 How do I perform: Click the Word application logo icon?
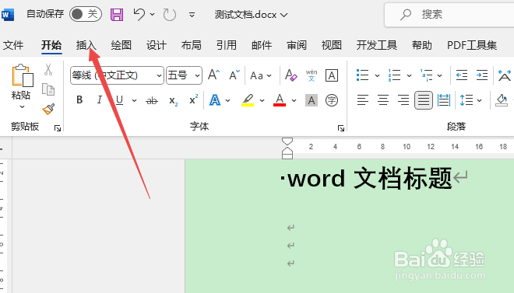7,15
